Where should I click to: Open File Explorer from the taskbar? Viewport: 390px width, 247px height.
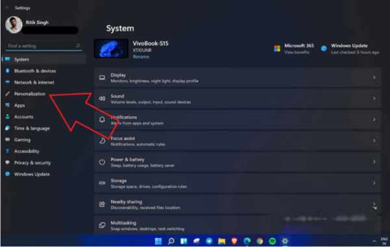[222, 241]
